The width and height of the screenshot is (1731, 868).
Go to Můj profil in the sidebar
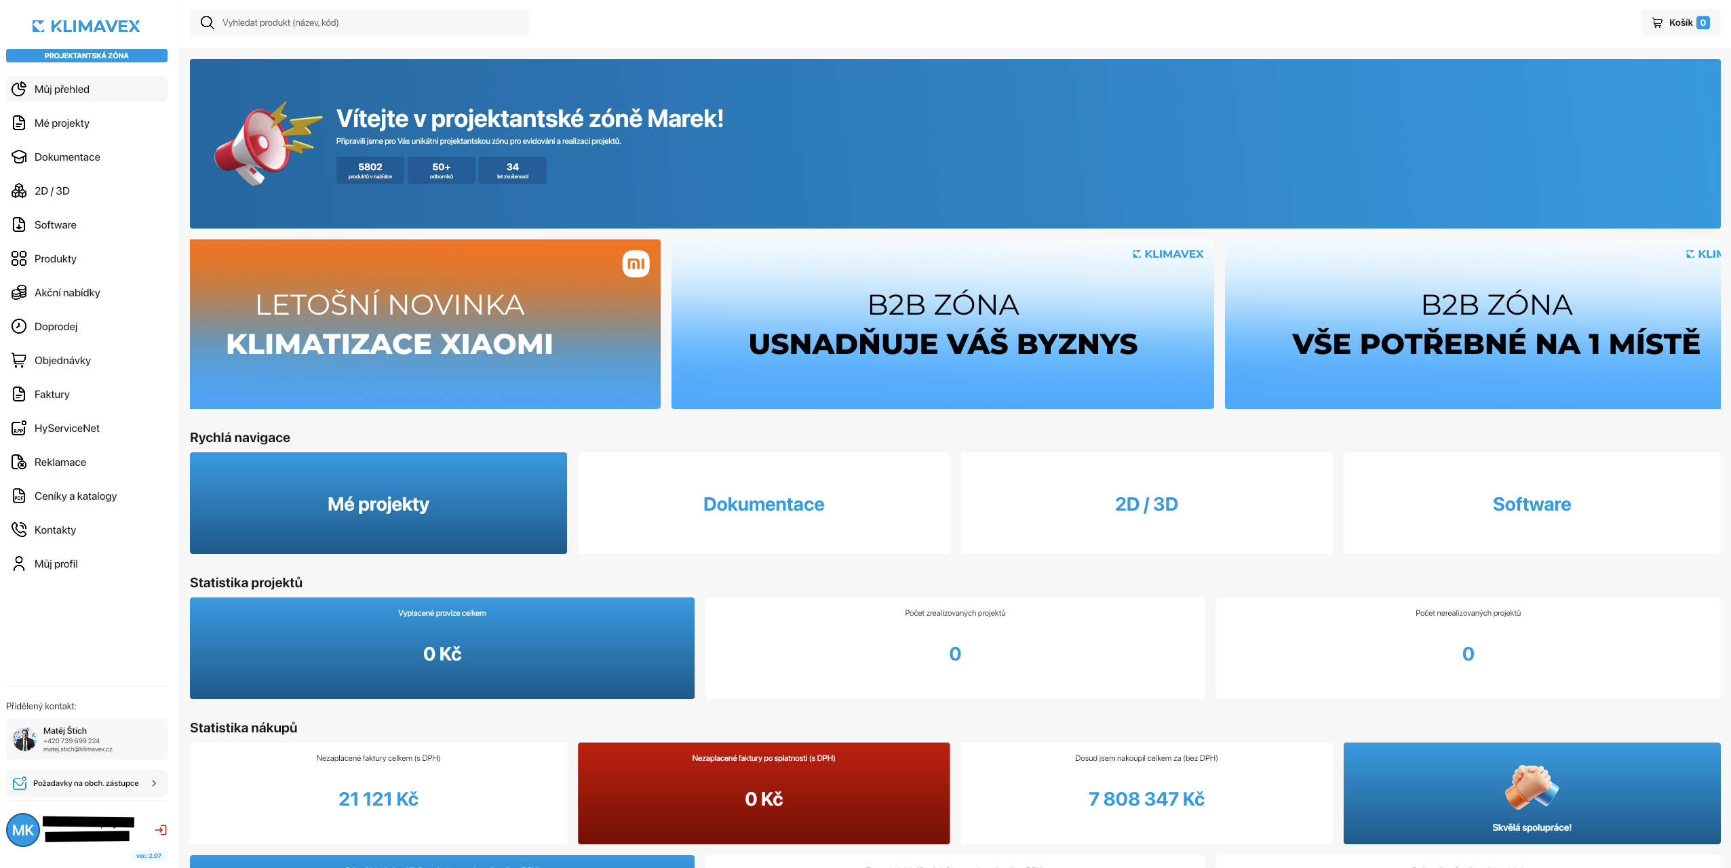87,564
